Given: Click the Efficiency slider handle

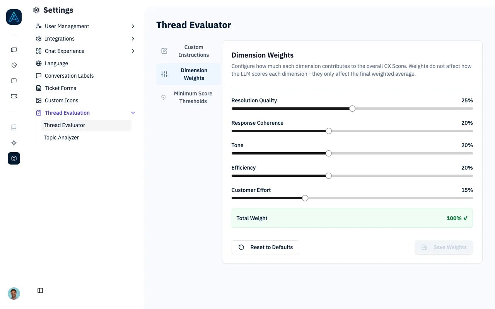Looking at the screenshot, I should [329, 176].
